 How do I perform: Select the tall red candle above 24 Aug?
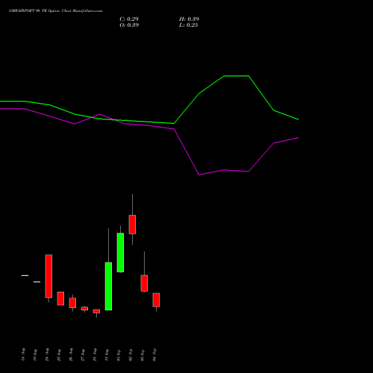[x=48, y=276]
